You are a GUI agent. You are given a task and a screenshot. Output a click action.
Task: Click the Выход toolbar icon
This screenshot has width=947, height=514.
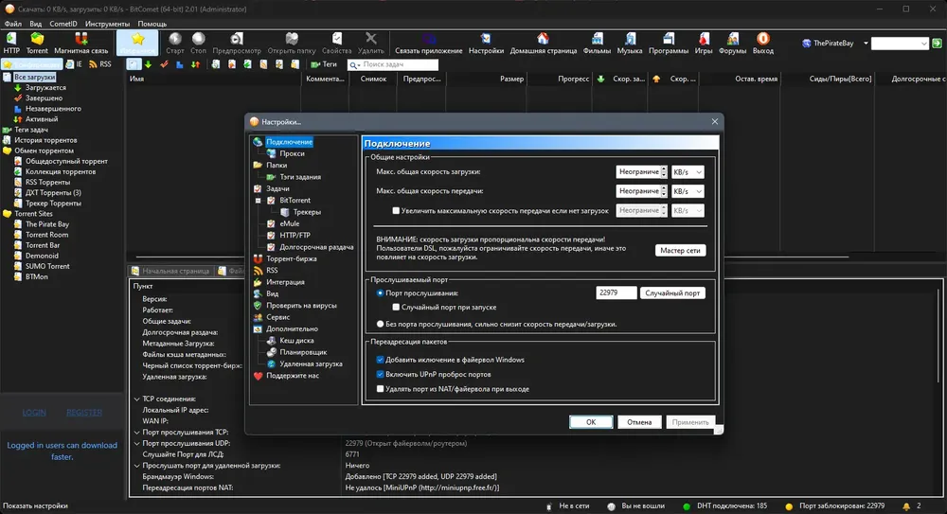point(762,44)
